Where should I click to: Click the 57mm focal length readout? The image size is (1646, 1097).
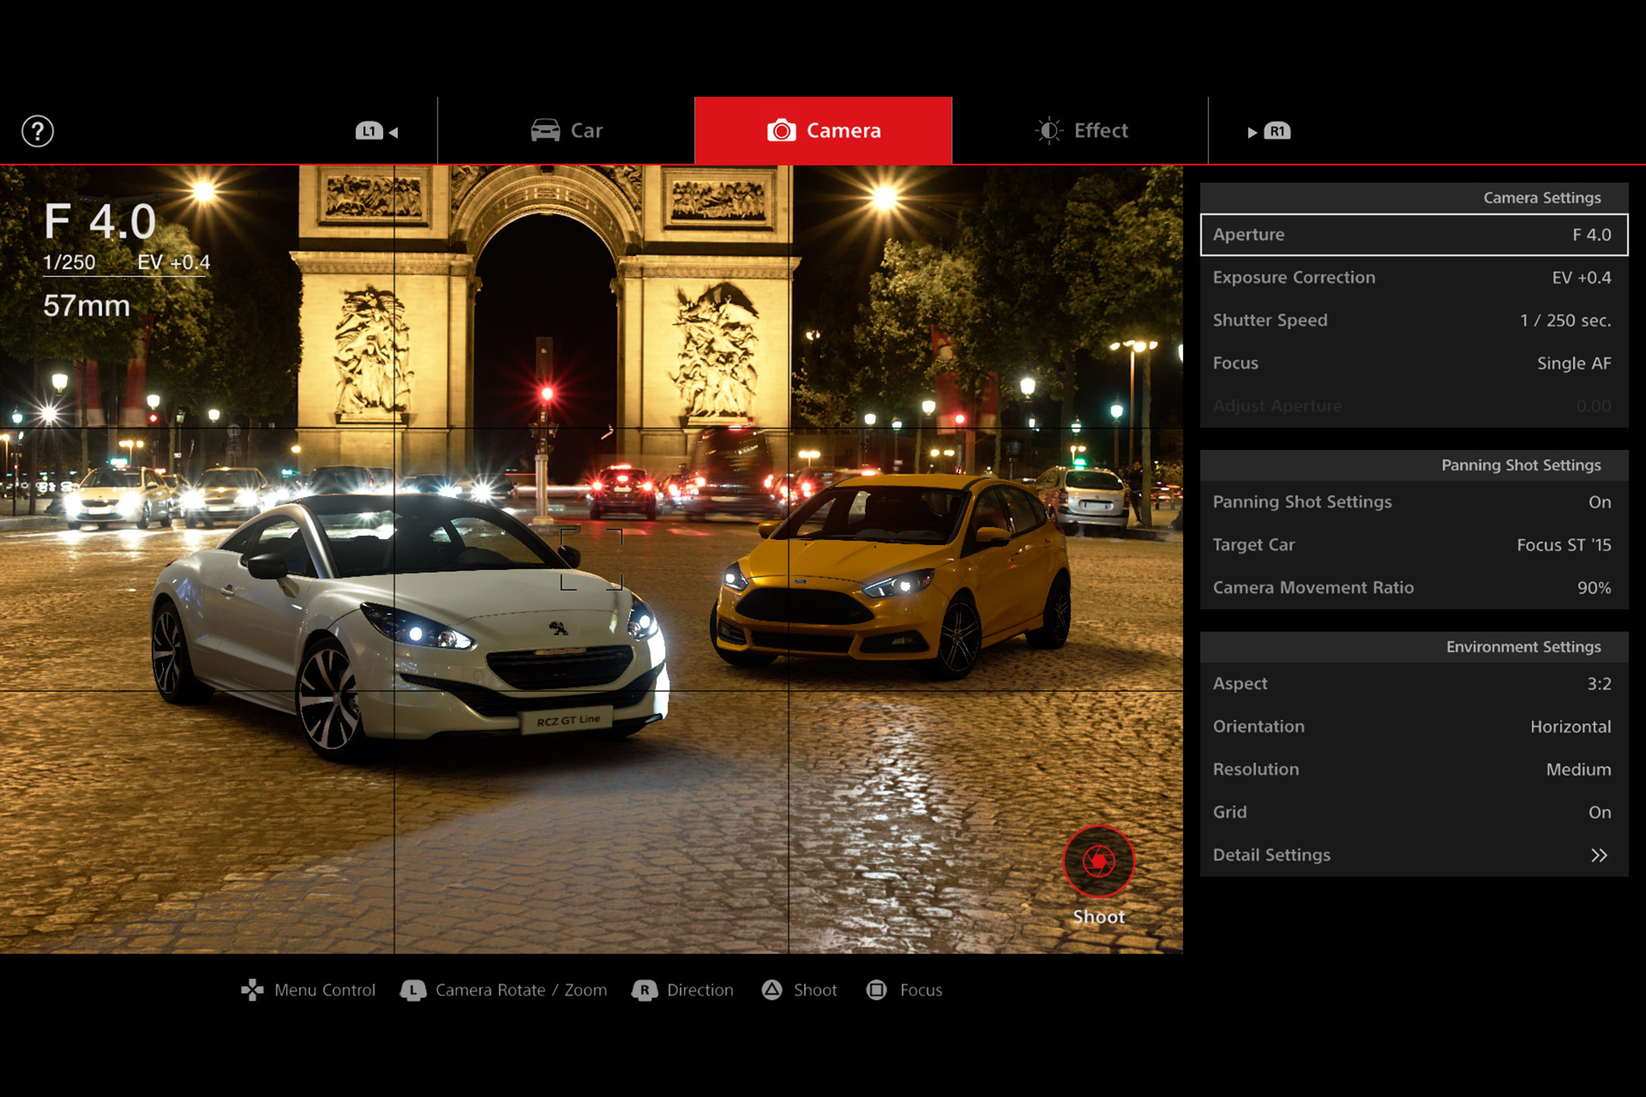coord(87,306)
